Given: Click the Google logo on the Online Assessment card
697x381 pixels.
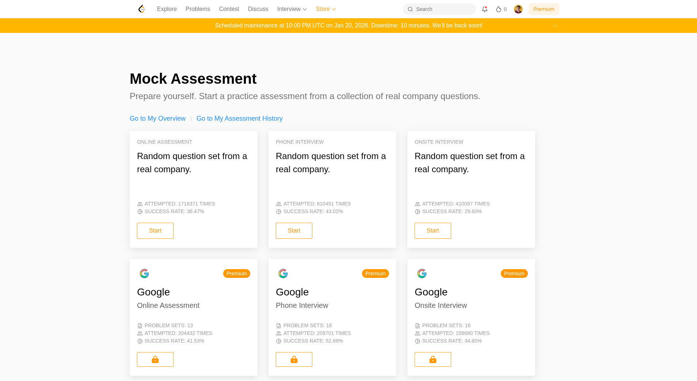Looking at the screenshot, I should (x=144, y=273).
